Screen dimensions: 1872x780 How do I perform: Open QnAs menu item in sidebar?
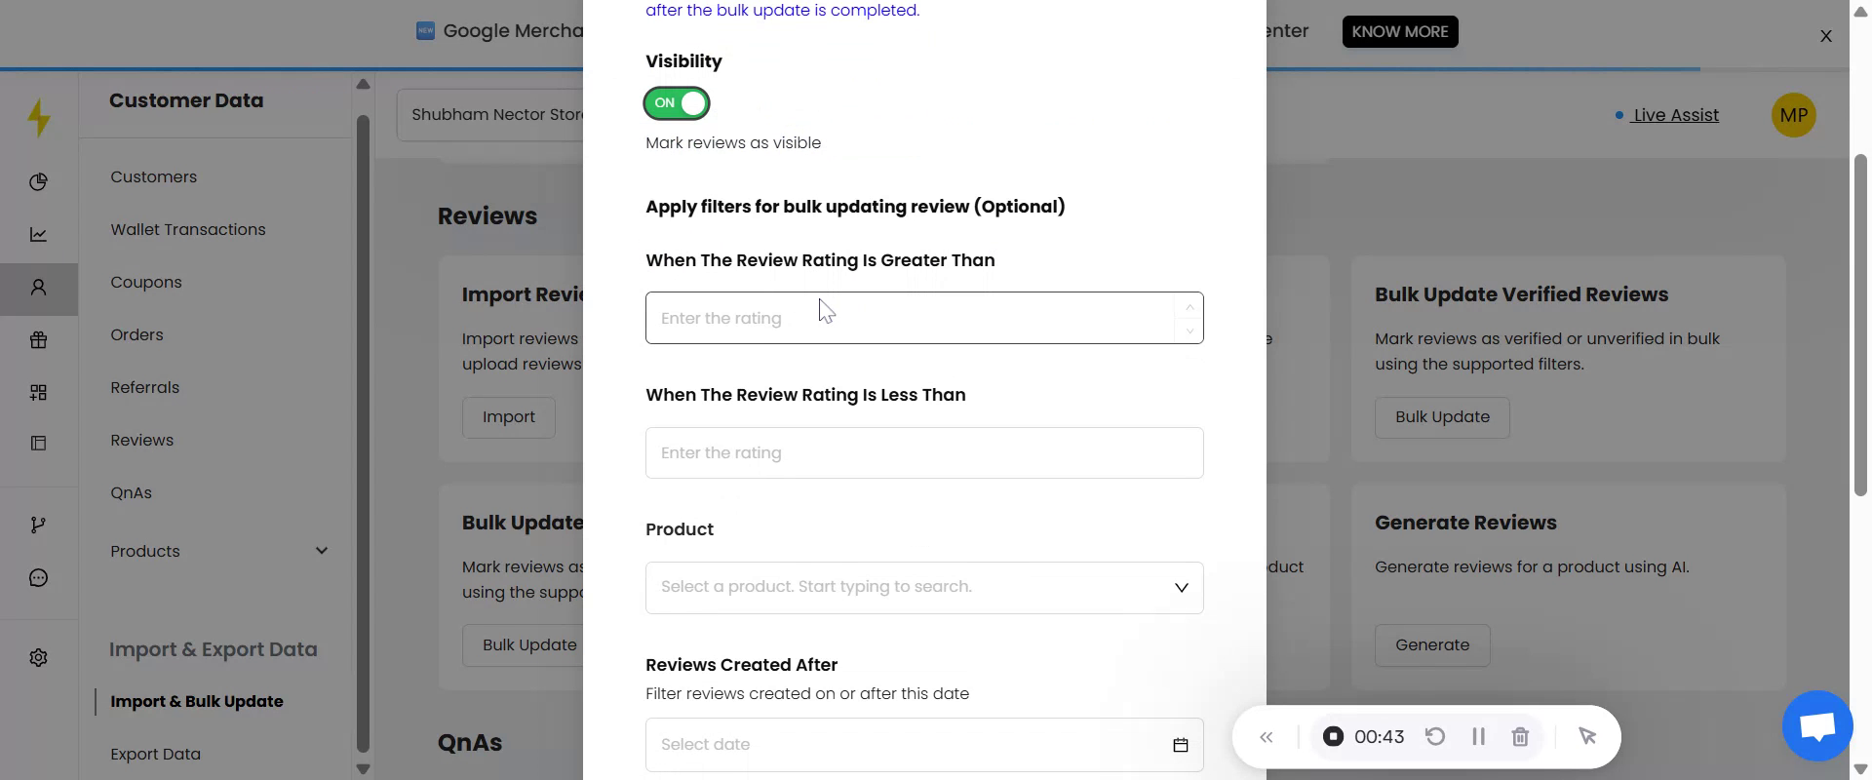pyautogui.click(x=132, y=493)
